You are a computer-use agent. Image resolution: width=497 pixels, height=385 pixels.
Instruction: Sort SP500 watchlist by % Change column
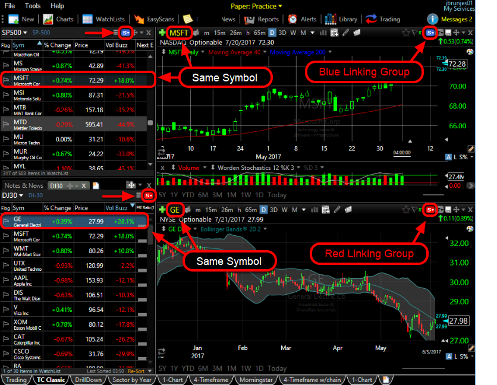[58, 45]
